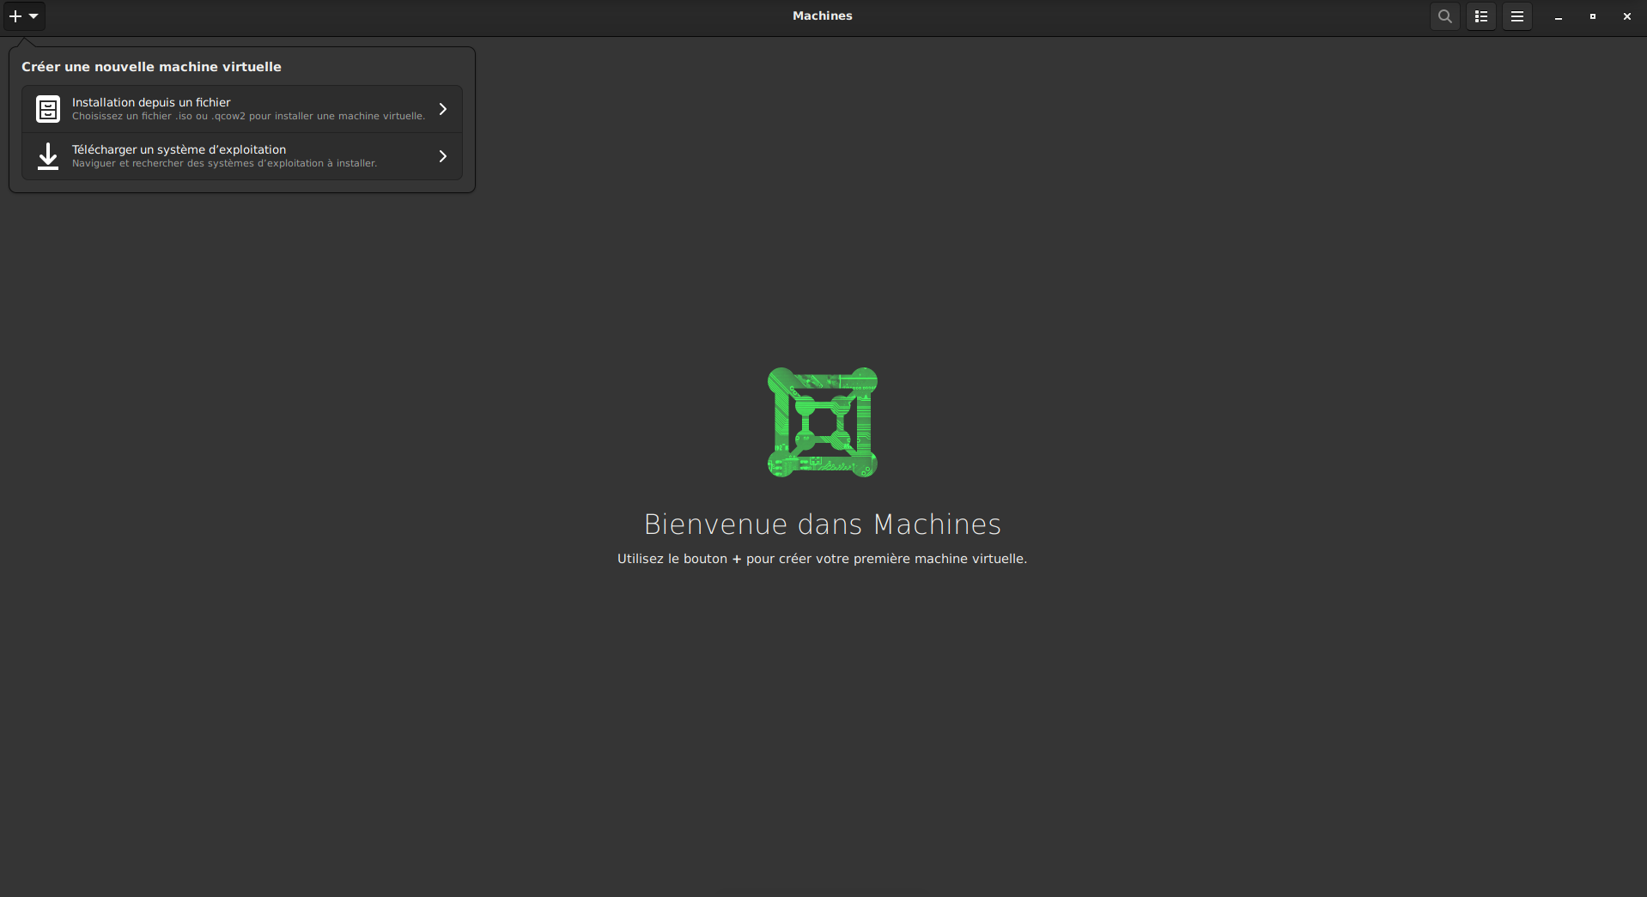Click the plus new machine button
The image size is (1647, 897).
[x=23, y=15]
